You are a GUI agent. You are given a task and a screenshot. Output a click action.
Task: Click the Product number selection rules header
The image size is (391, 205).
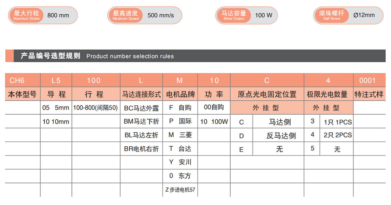tap(130, 56)
